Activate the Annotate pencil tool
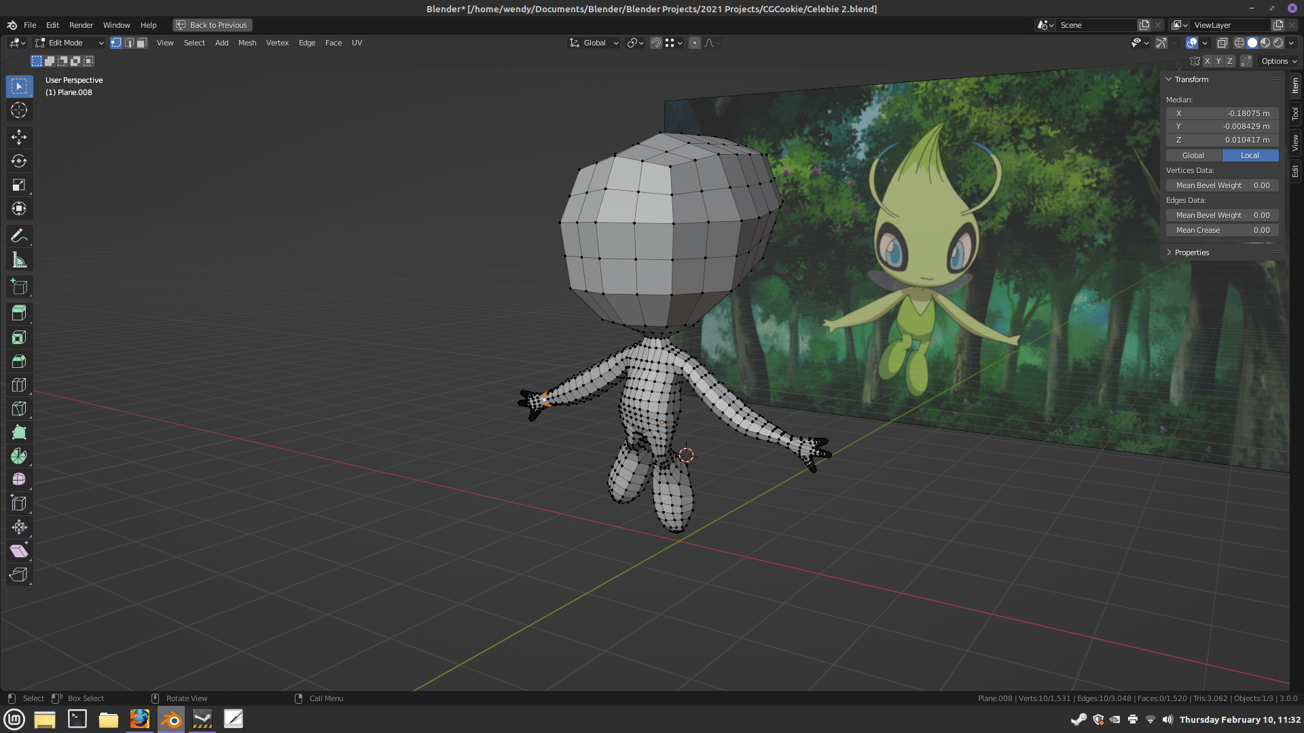 [19, 236]
